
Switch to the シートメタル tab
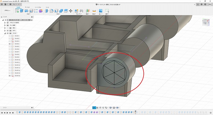tap(38, 7)
